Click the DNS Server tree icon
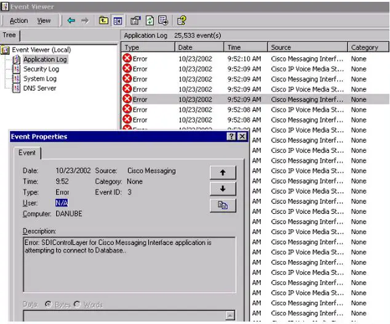The image size is (390, 324). point(16,88)
